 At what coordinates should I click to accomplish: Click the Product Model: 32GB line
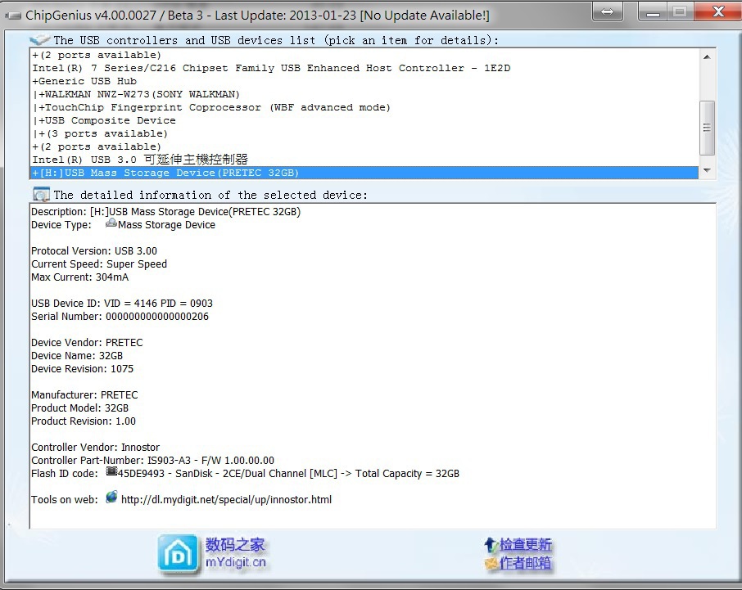tap(80, 408)
